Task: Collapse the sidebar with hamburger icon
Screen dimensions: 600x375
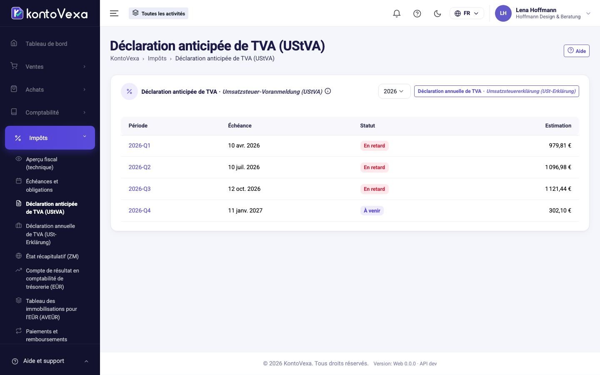Action: point(114,13)
